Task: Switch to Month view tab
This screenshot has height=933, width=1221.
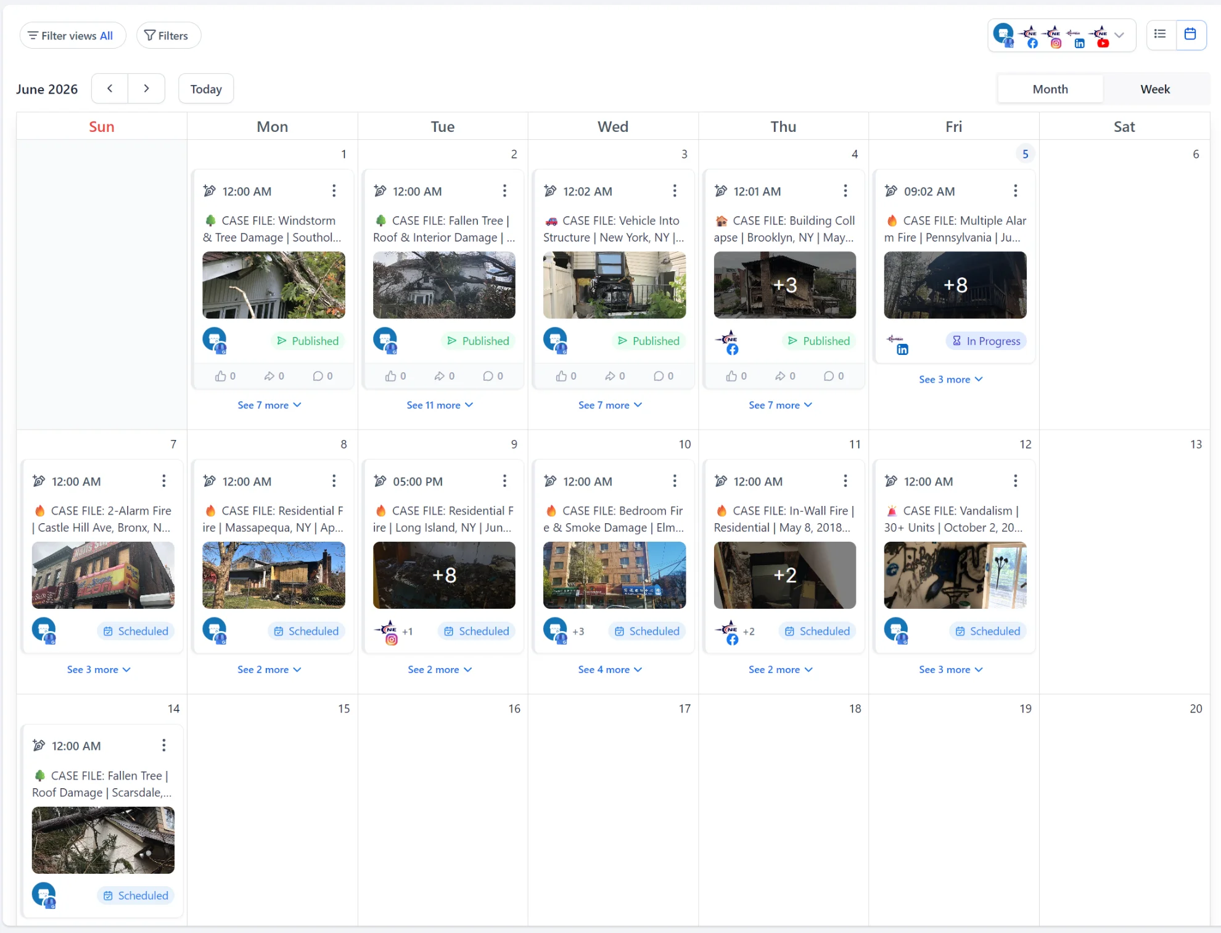Action: click(x=1050, y=89)
